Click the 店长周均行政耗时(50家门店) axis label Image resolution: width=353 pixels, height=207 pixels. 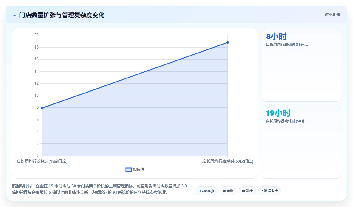(x=227, y=161)
